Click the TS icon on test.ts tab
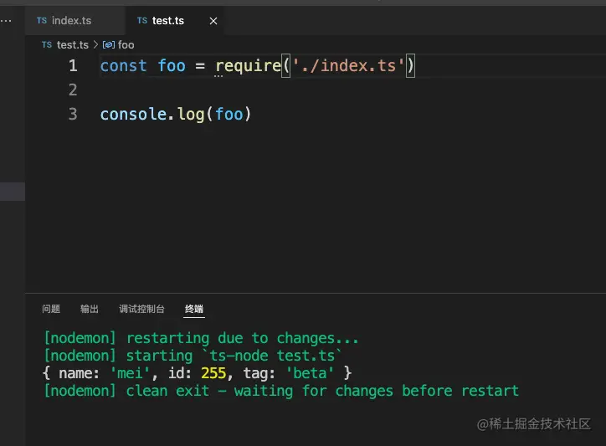This screenshot has height=446, width=606. click(142, 20)
